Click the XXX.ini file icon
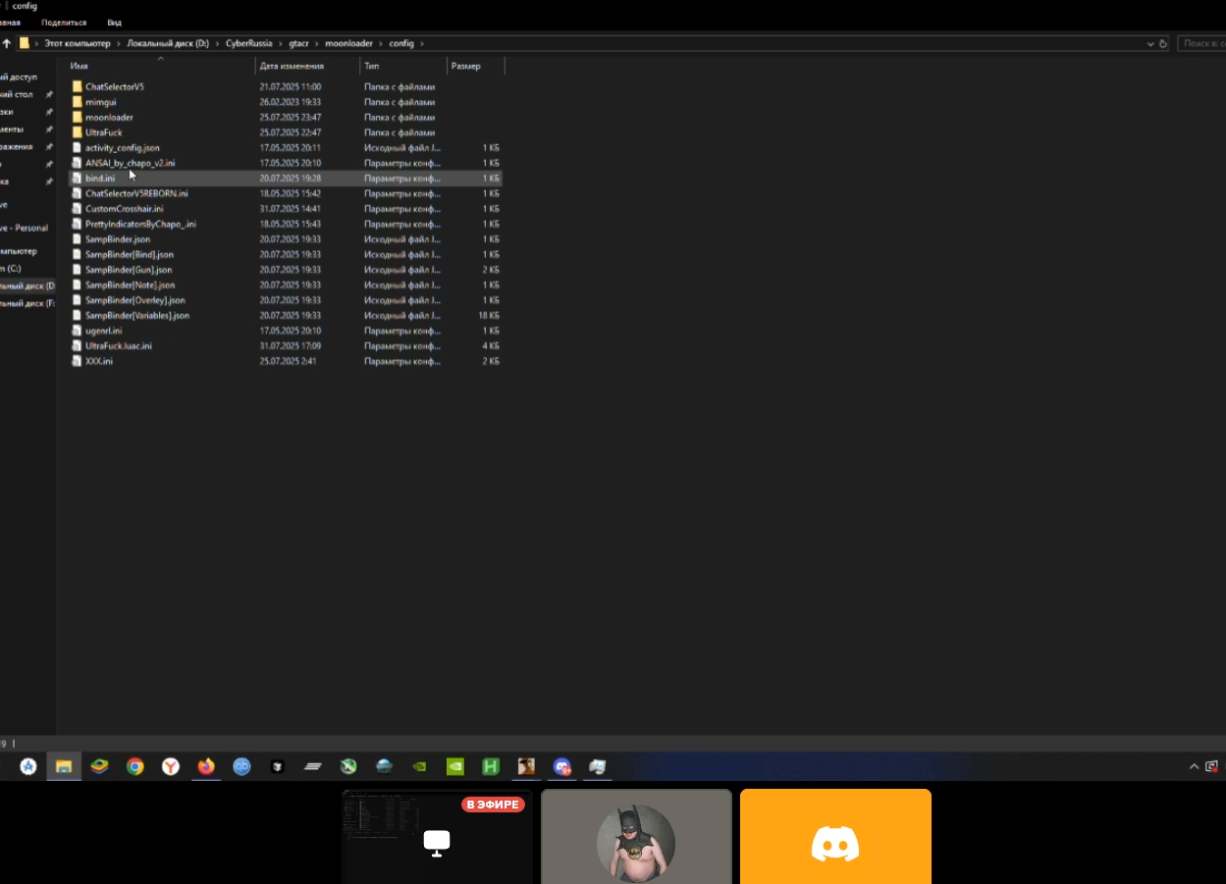The width and height of the screenshot is (1226, 884). pyautogui.click(x=77, y=361)
